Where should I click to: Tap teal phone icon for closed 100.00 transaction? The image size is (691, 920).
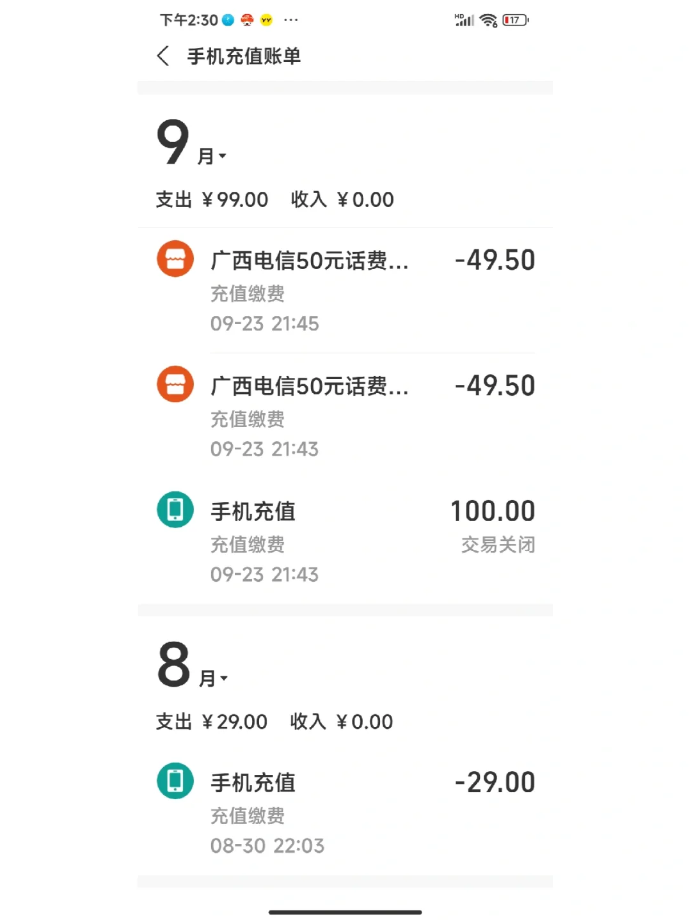(x=175, y=510)
